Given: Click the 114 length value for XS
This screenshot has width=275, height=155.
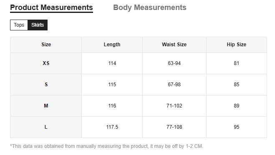Looking at the screenshot, I should pos(112,63).
